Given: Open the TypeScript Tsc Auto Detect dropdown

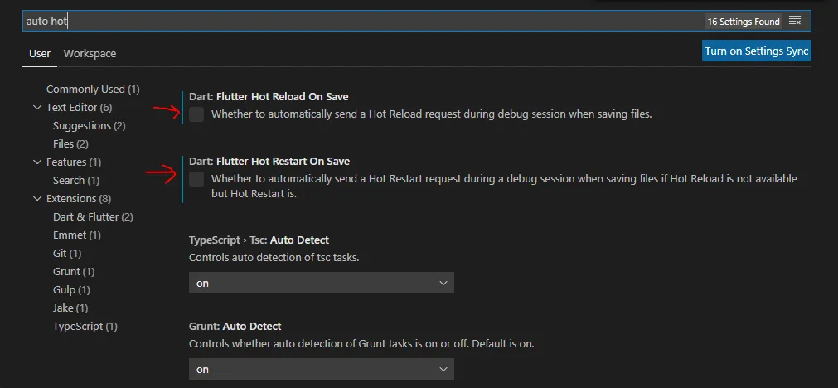Looking at the screenshot, I should tap(321, 283).
